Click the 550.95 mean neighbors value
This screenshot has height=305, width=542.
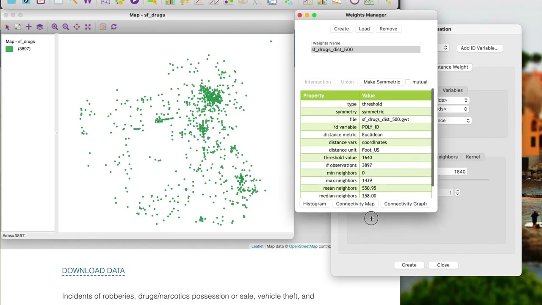[x=395, y=188]
